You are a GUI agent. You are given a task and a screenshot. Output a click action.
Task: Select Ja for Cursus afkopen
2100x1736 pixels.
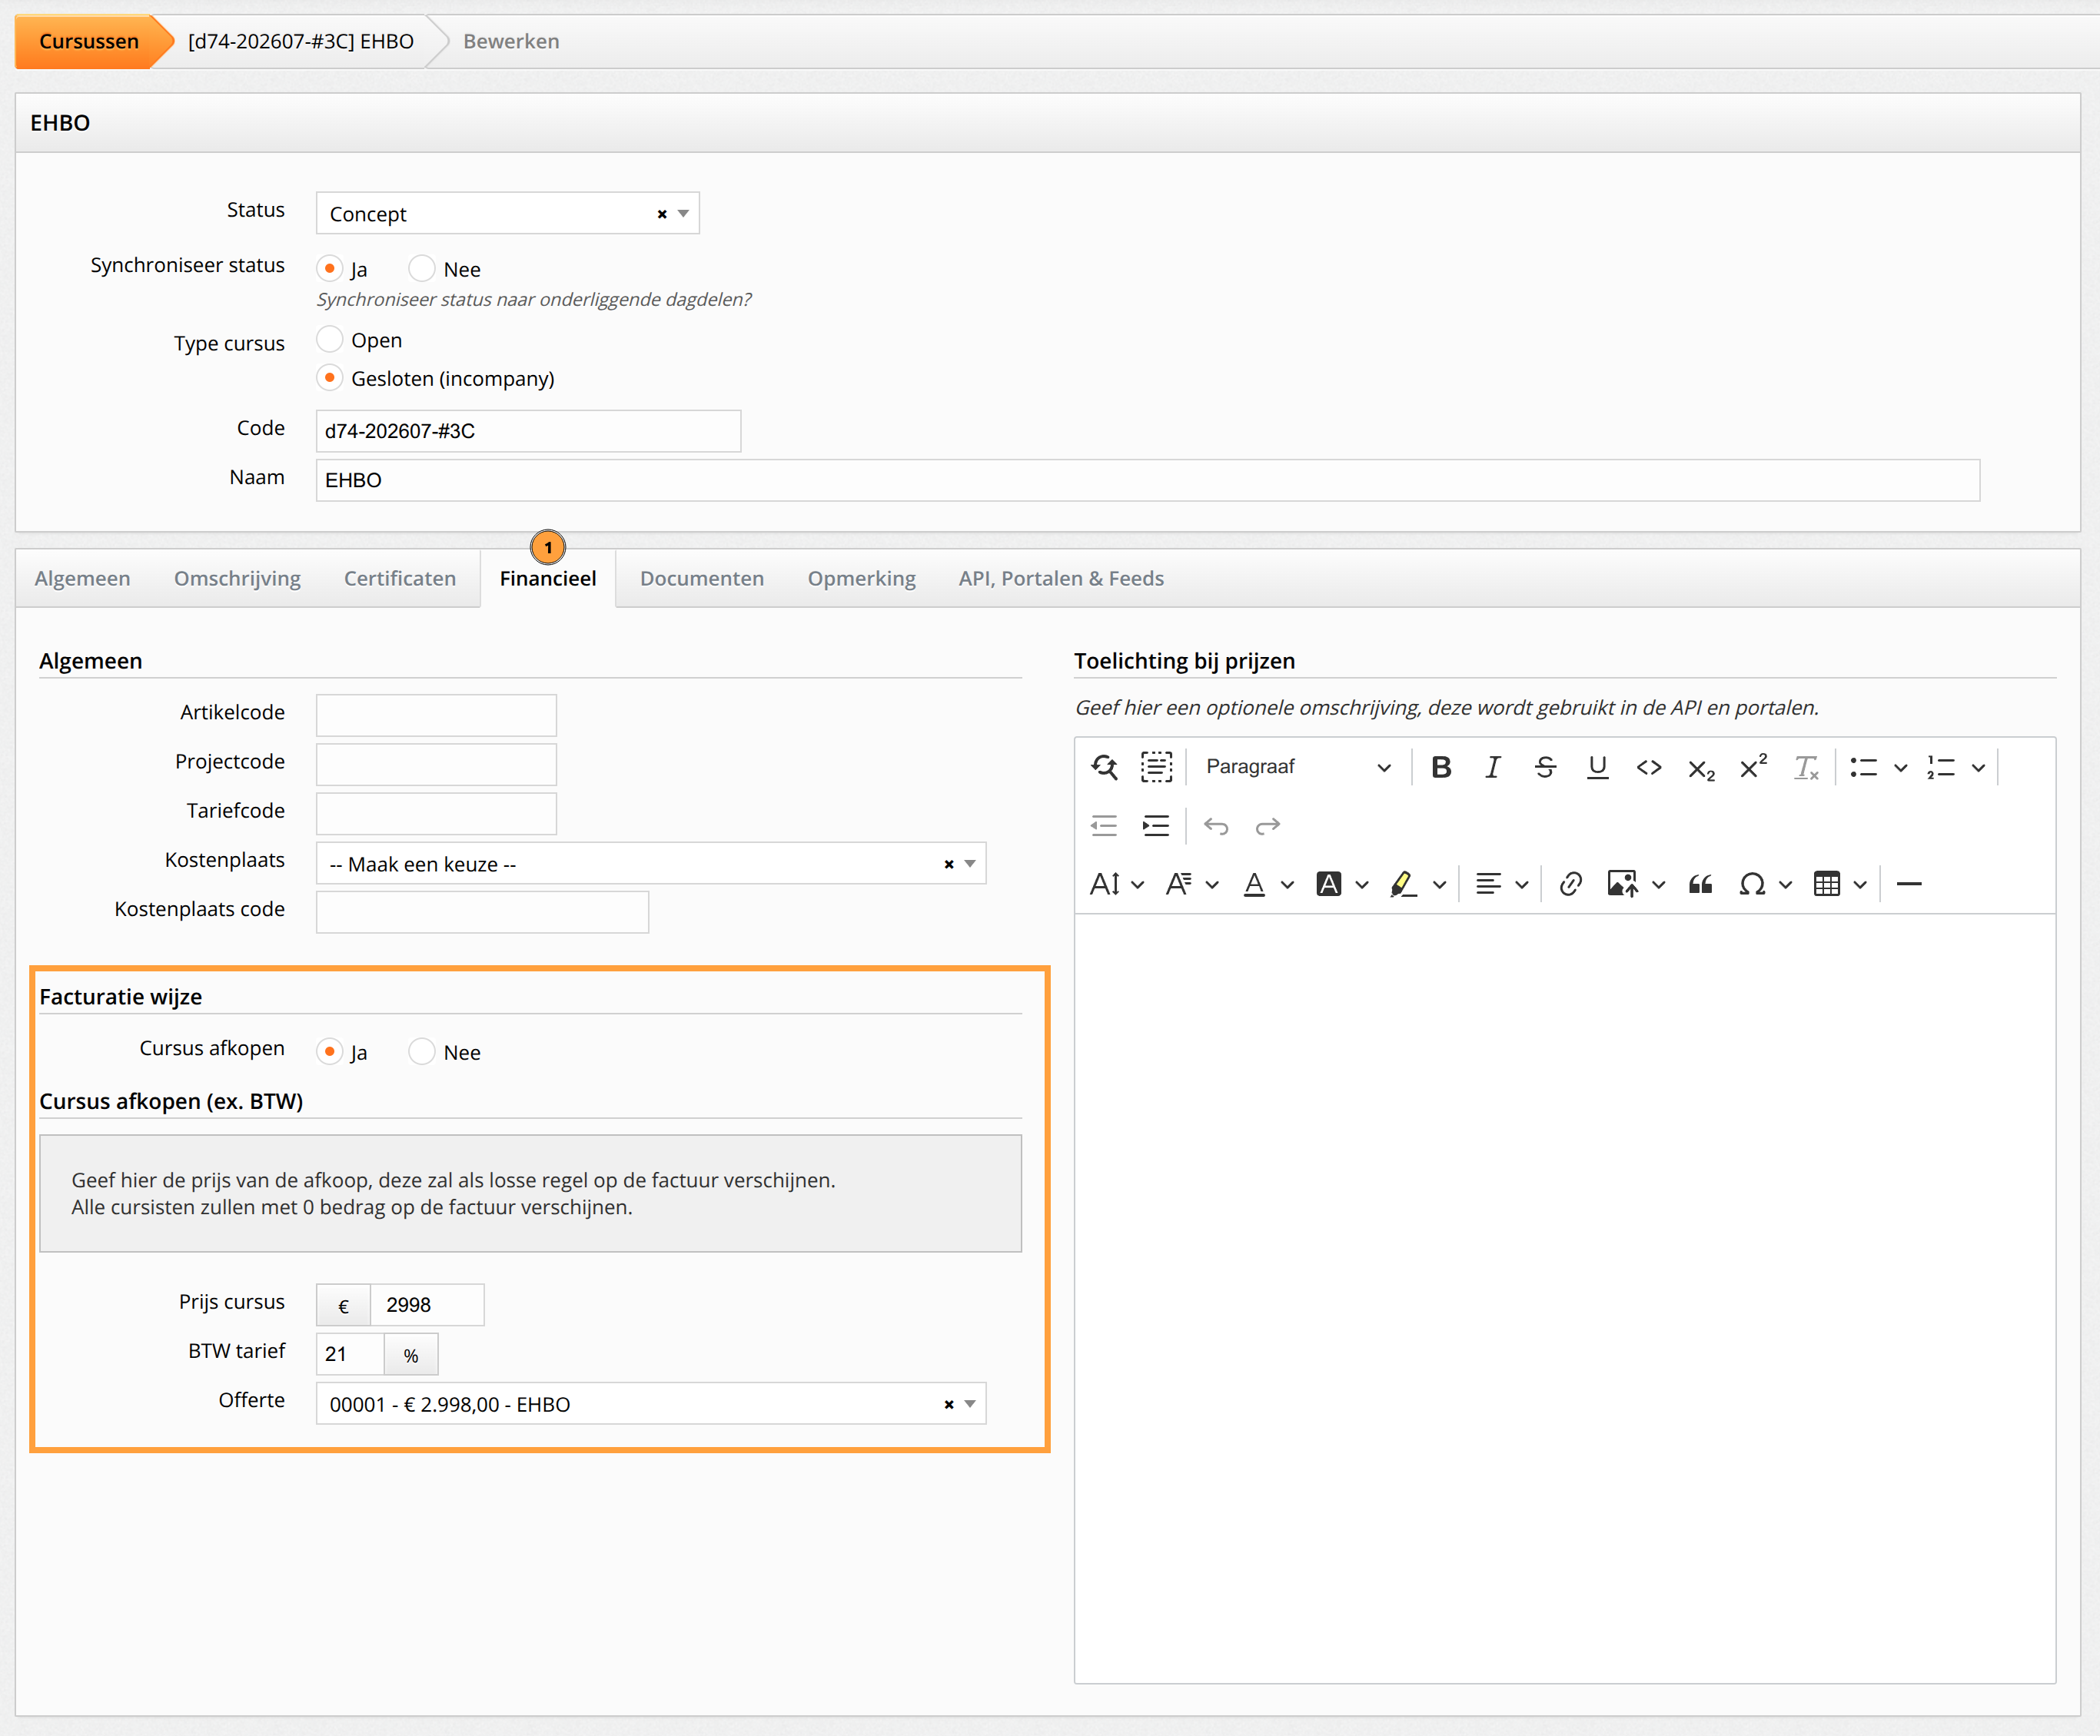pos(329,1052)
